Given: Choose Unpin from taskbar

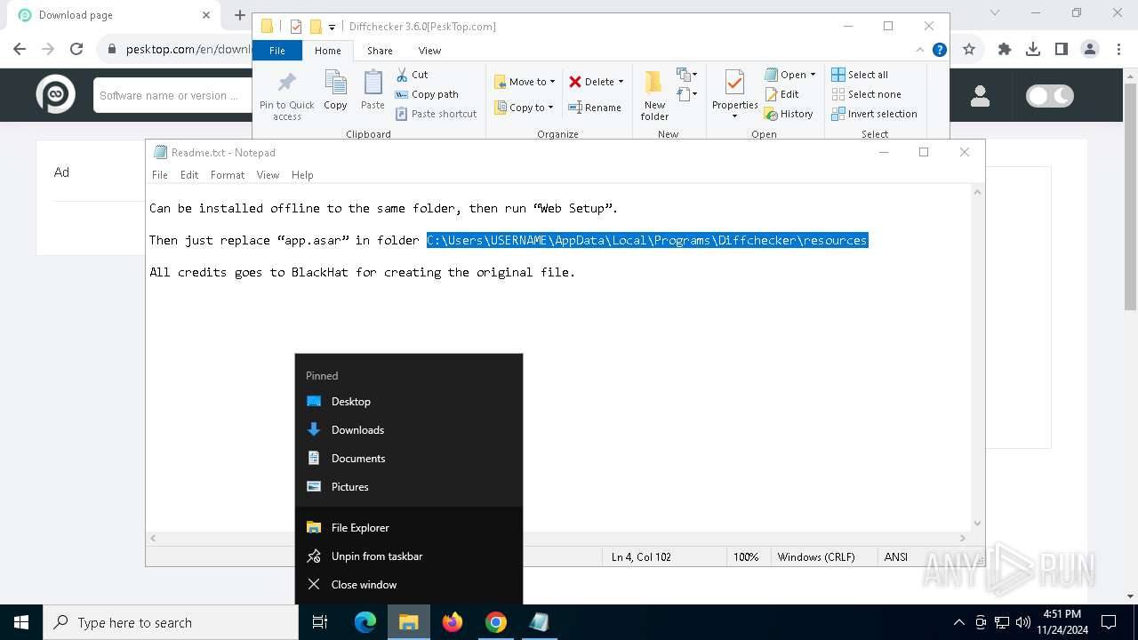Looking at the screenshot, I should 409,556.
